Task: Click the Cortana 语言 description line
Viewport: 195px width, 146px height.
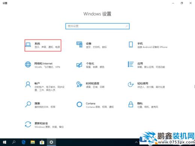Action: [100, 107]
